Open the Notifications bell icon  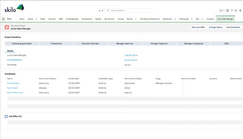240,11
